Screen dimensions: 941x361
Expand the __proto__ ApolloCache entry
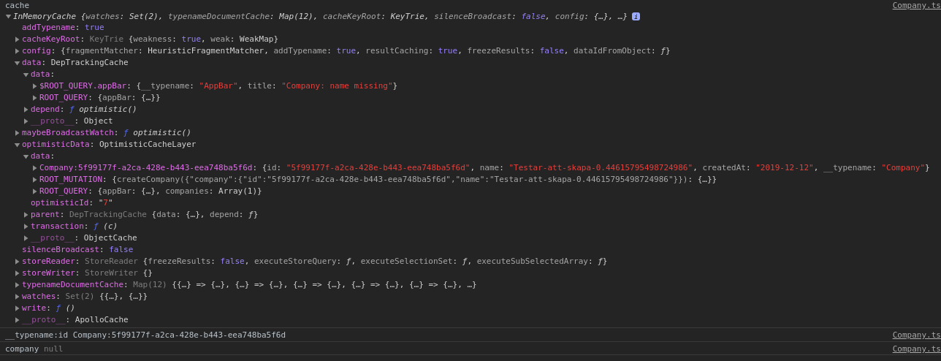tap(18, 320)
